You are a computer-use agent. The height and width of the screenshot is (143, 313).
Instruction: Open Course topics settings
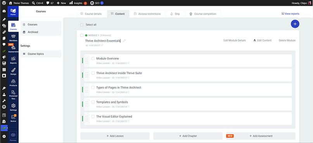pyautogui.click(x=41, y=54)
